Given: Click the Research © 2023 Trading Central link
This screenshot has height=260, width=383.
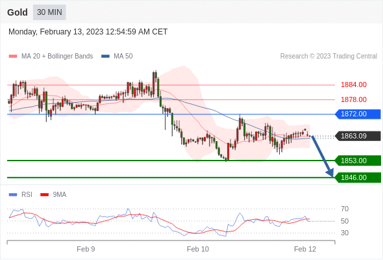Looking at the screenshot, I should pos(328,57).
